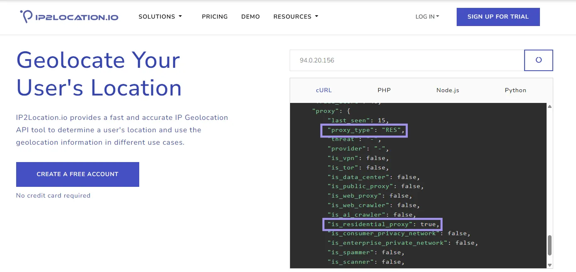Click the scrollbar down arrow
576x272 pixels.
pyautogui.click(x=550, y=265)
